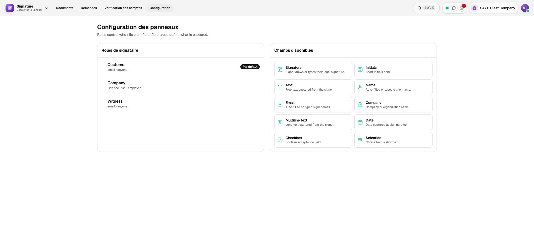This screenshot has height=251, width=534.
Task: Click the Selection field list icon
Action: pyautogui.click(x=360, y=140)
